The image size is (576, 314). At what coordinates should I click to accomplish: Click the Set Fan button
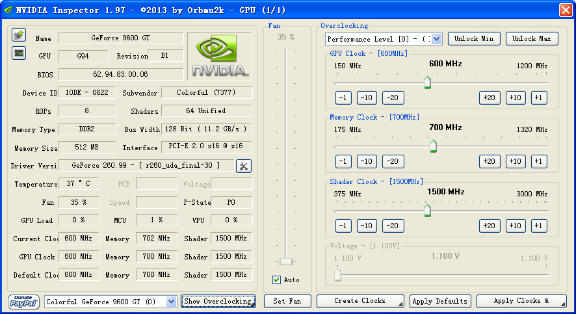click(287, 301)
